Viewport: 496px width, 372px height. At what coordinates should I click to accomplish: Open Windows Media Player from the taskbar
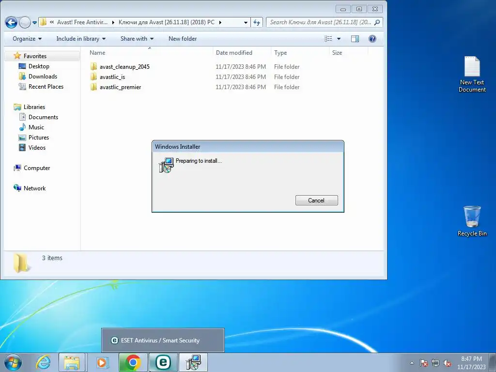(x=102, y=362)
